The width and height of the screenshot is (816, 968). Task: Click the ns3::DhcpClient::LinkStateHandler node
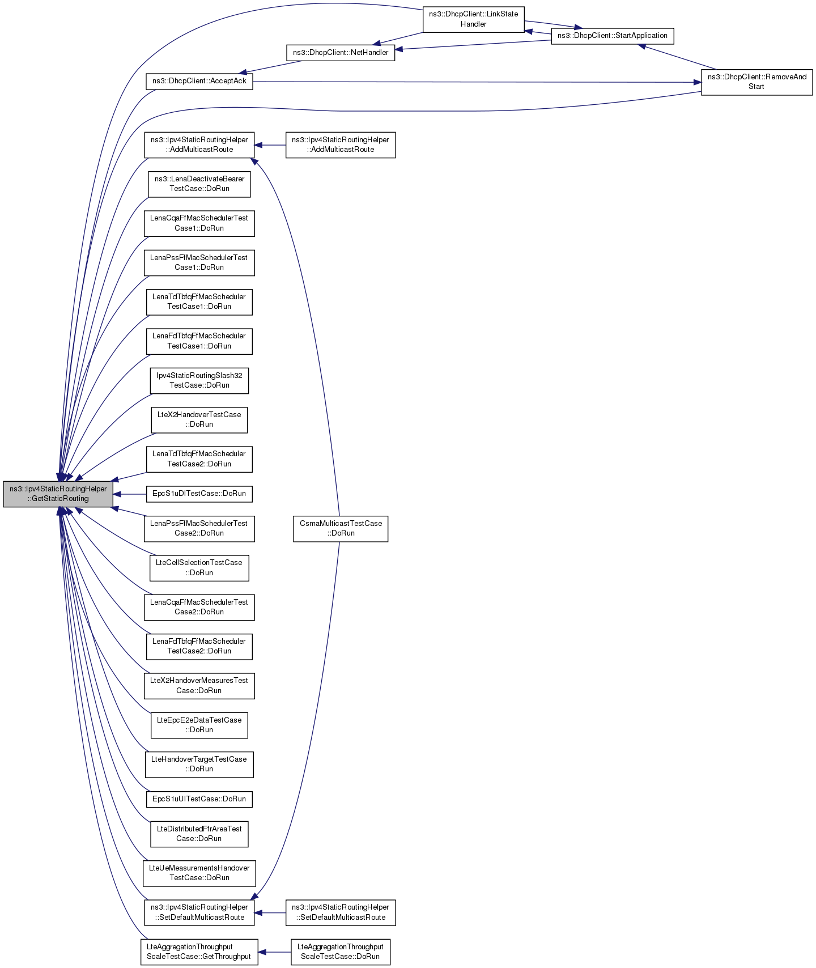pyautogui.click(x=473, y=19)
